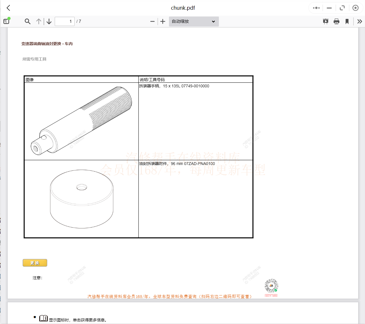Click the knurled handle tool image
Viewport: 365px width, 324px height.
point(81,121)
